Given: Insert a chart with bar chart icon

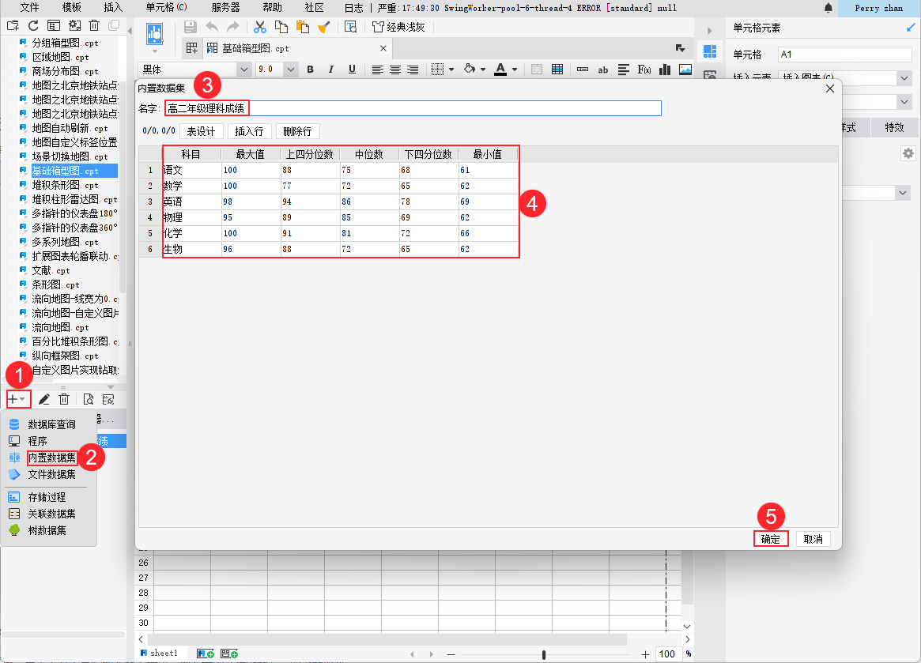Looking at the screenshot, I should pyautogui.click(x=665, y=70).
